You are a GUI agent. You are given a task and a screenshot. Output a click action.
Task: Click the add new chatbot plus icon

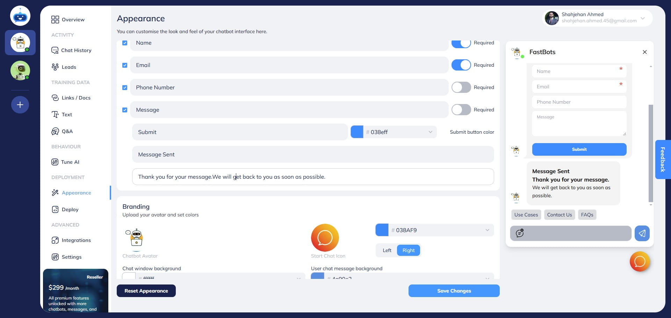point(20,105)
